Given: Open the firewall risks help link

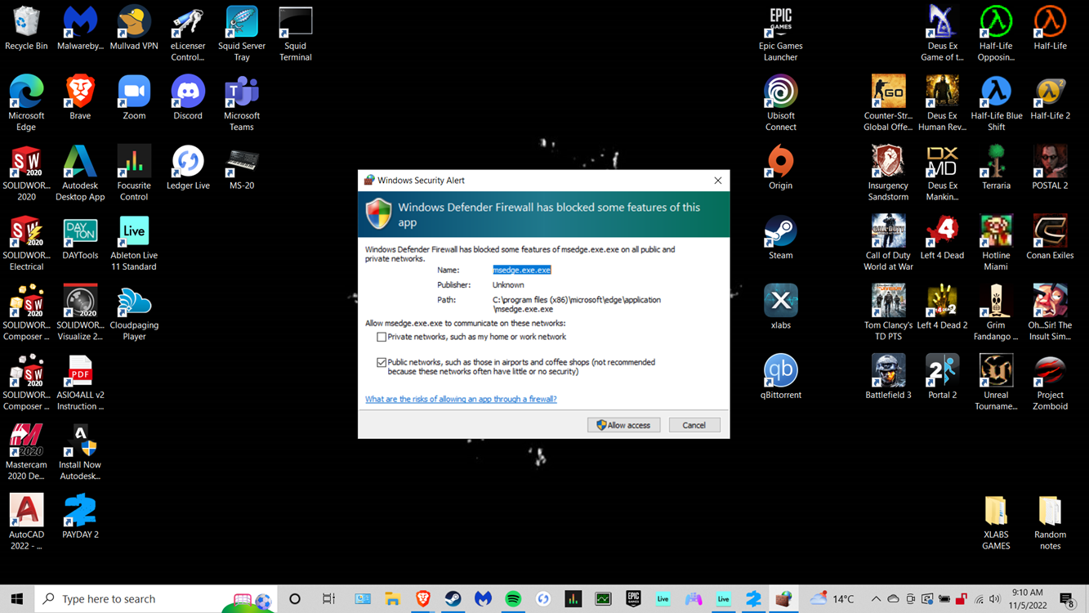Looking at the screenshot, I should click(x=461, y=399).
